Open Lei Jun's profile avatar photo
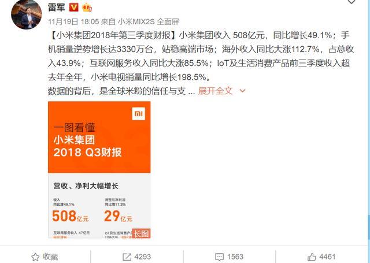This screenshot has width=370, height=263. (27, 14)
